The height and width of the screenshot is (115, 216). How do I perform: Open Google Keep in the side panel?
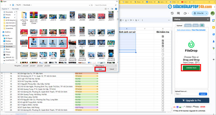pos(213,27)
